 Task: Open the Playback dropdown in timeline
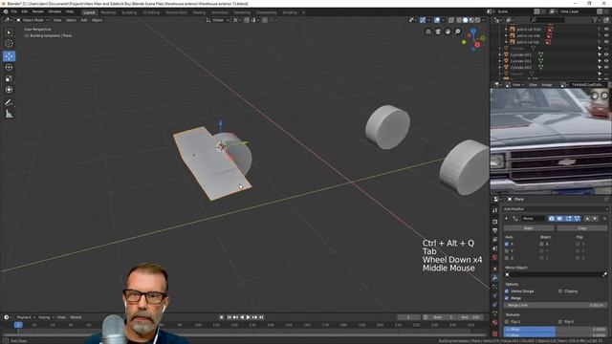click(x=26, y=317)
